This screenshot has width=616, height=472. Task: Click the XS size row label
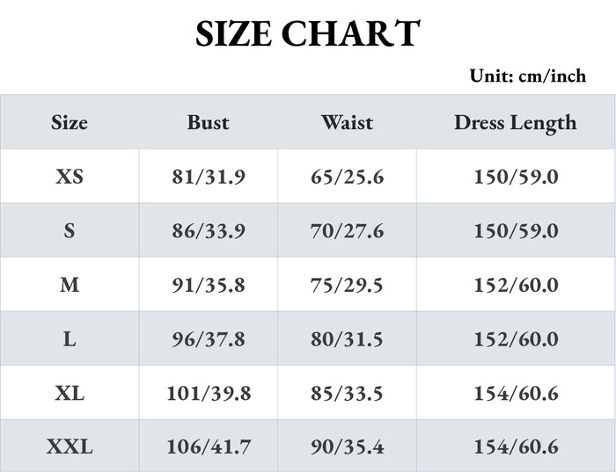(x=70, y=177)
